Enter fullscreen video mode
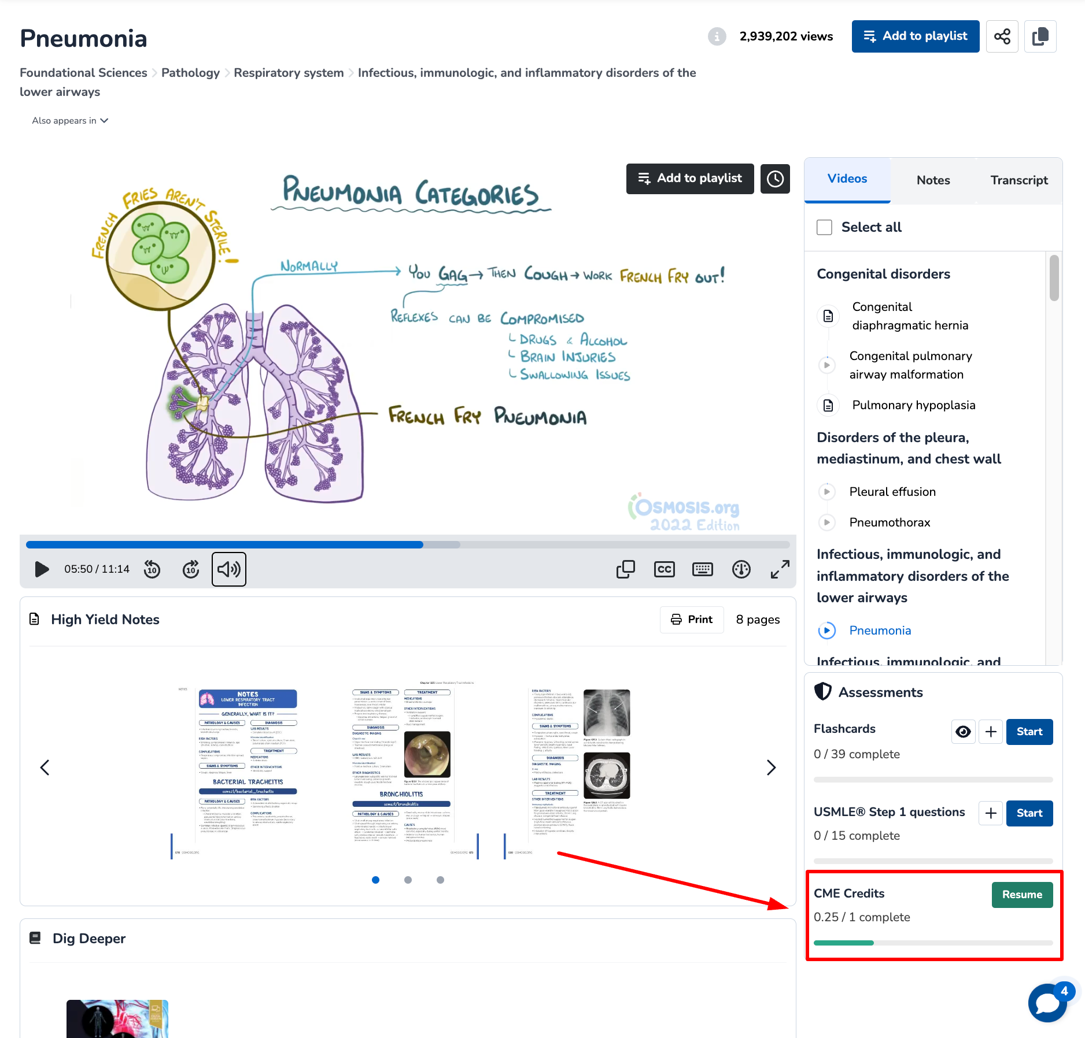This screenshot has width=1085, height=1038. pyautogui.click(x=780, y=569)
